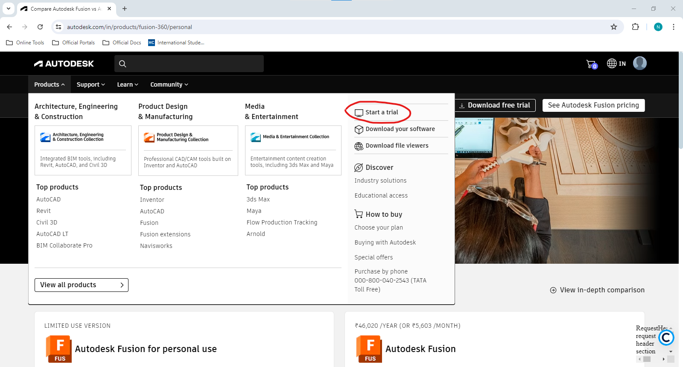
Task: Open the Civil 3D product link
Action: [47, 222]
